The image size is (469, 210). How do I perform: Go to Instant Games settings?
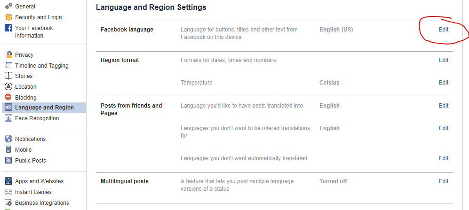(33, 192)
